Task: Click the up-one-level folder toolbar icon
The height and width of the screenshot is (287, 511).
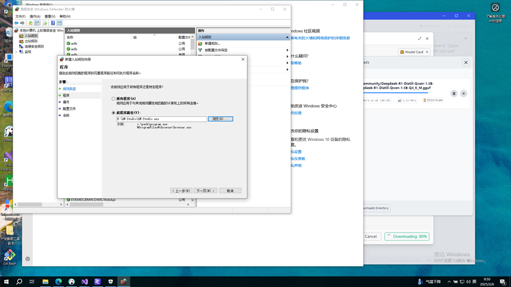Action: (30, 23)
